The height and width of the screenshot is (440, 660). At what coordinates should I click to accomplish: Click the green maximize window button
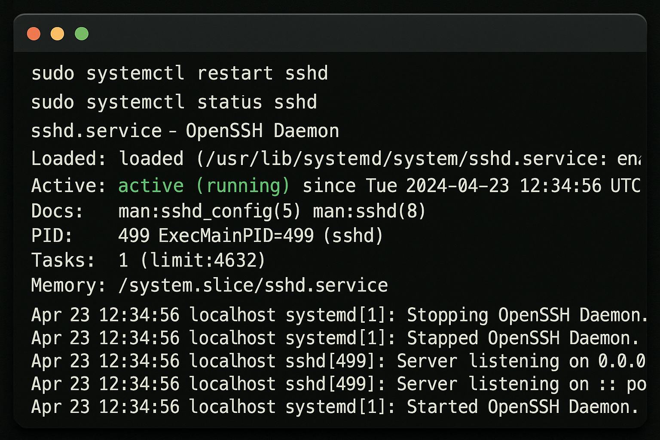[x=82, y=34]
